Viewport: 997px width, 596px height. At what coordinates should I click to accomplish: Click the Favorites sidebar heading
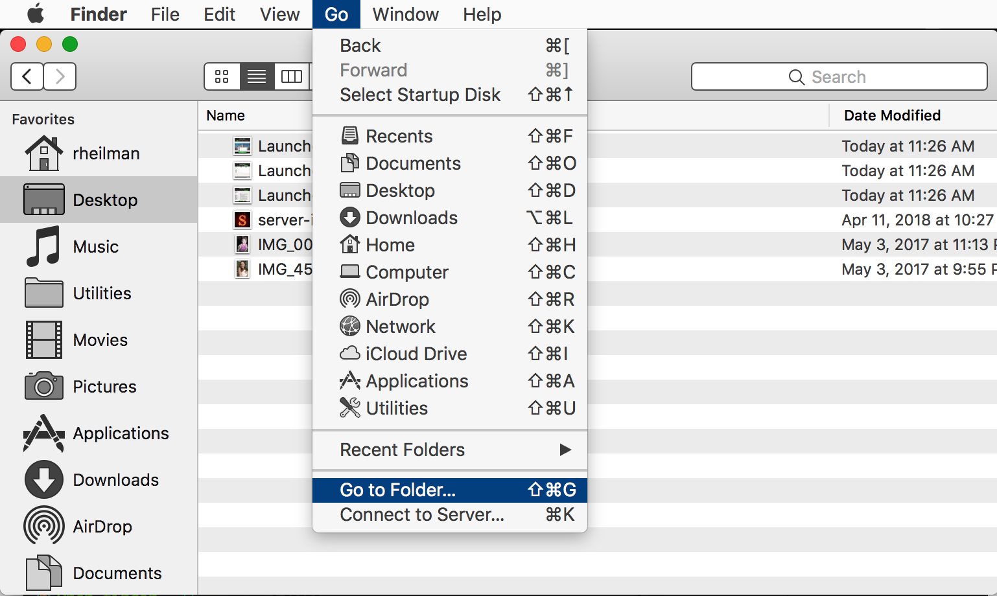[43, 119]
